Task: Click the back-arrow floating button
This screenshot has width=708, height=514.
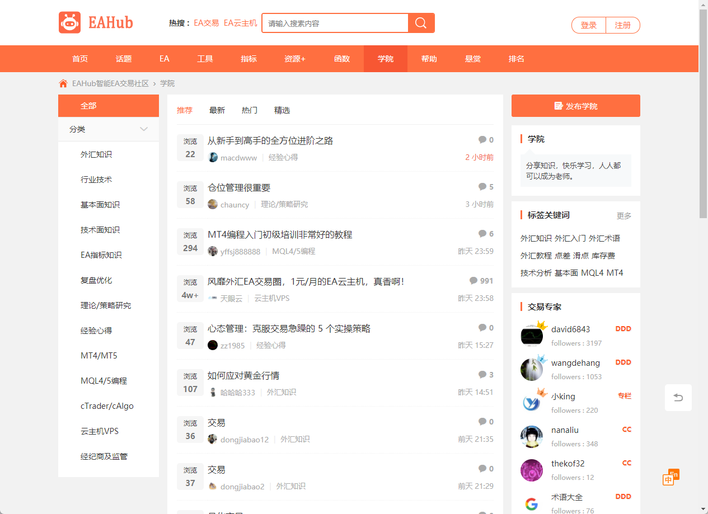Action: pyautogui.click(x=678, y=398)
